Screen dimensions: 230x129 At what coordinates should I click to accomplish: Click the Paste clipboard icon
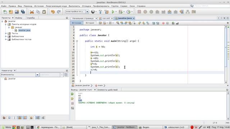pos(44,12)
